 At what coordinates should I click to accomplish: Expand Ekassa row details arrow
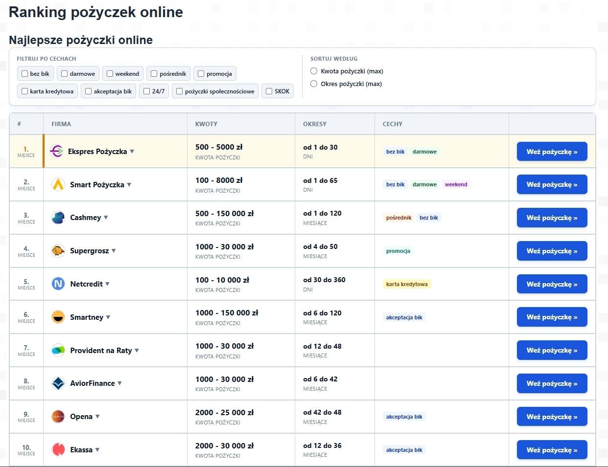click(x=97, y=450)
